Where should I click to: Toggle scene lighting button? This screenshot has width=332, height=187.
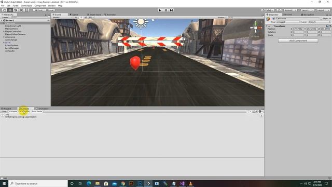81,17
